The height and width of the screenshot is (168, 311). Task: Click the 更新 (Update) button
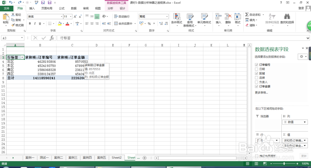304,156
